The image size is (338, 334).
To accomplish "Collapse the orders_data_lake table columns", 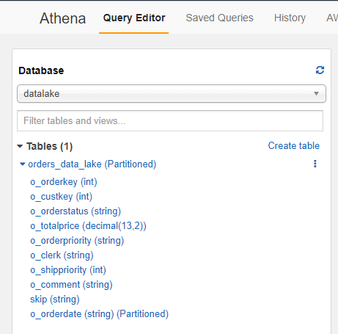I will click(23, 164).
